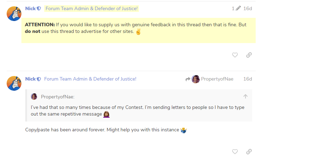316x166 pixels.
Task: Click the 16d timestamp on ATTENTION post
Action: [x=248, y=8]
